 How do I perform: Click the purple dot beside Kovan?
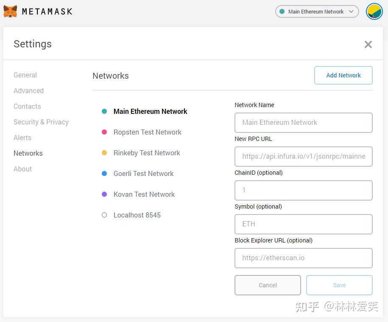pos(104,194)
